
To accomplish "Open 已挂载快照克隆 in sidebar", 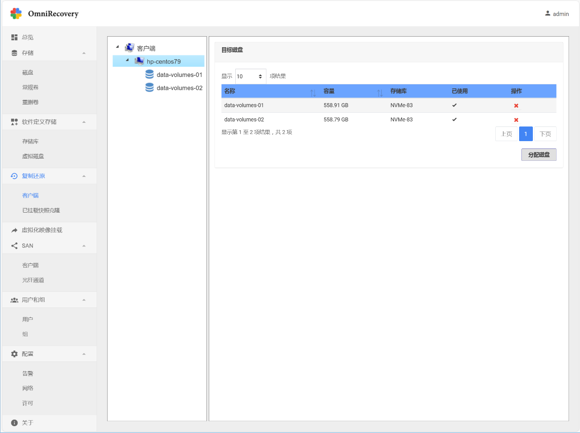I will point(41,210).
